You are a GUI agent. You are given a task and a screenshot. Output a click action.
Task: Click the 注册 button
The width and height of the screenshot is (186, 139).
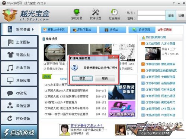(x=181, y=15)
